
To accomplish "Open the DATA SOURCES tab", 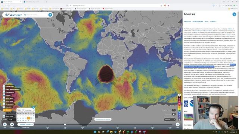I will click(x=198, y=22).
